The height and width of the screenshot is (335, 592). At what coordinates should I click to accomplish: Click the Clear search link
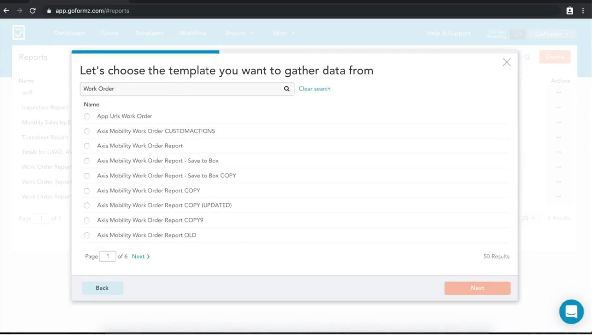314,89
